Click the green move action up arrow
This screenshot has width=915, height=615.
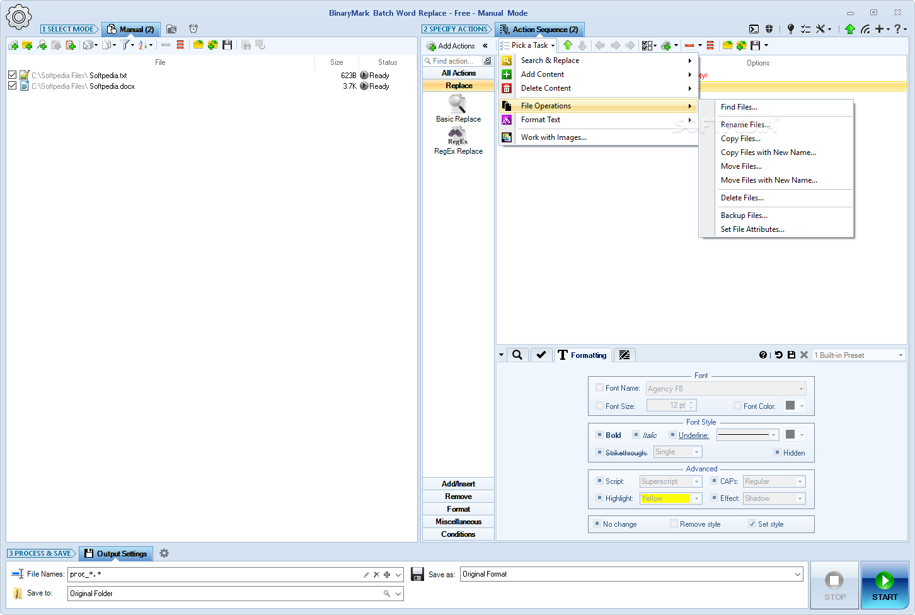(x=568, y=45)
